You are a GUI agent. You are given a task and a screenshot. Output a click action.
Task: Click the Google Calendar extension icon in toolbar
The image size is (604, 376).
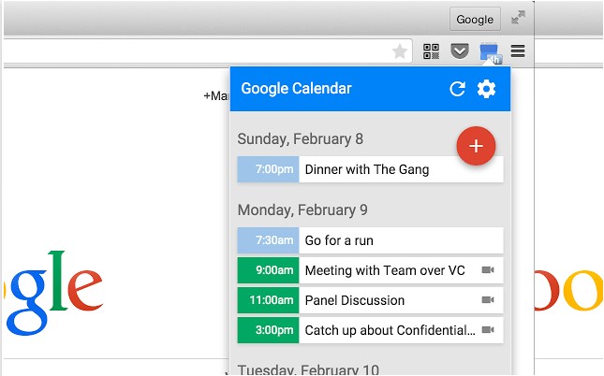click(489, 52)
